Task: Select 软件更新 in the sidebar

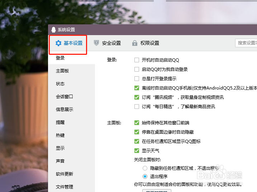Action: click(65, 174)
